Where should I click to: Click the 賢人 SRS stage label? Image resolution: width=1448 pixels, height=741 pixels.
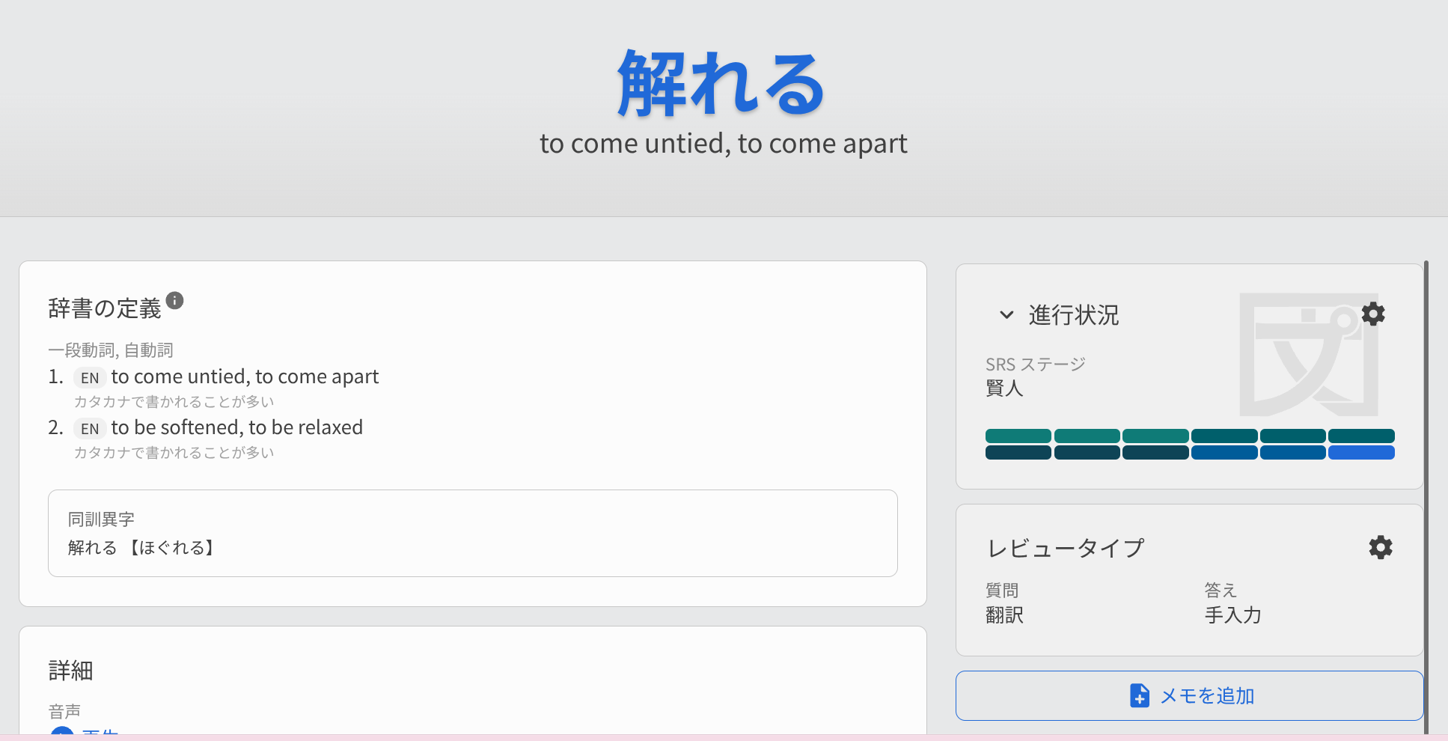point(1004,388)
